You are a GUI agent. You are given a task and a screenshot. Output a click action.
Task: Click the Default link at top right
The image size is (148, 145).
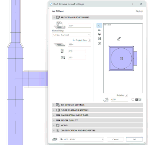coord(139,11)
